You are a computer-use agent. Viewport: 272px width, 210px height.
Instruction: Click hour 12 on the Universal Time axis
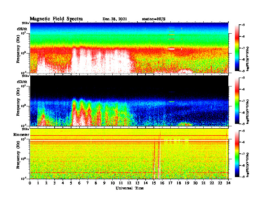pos(129,183)
